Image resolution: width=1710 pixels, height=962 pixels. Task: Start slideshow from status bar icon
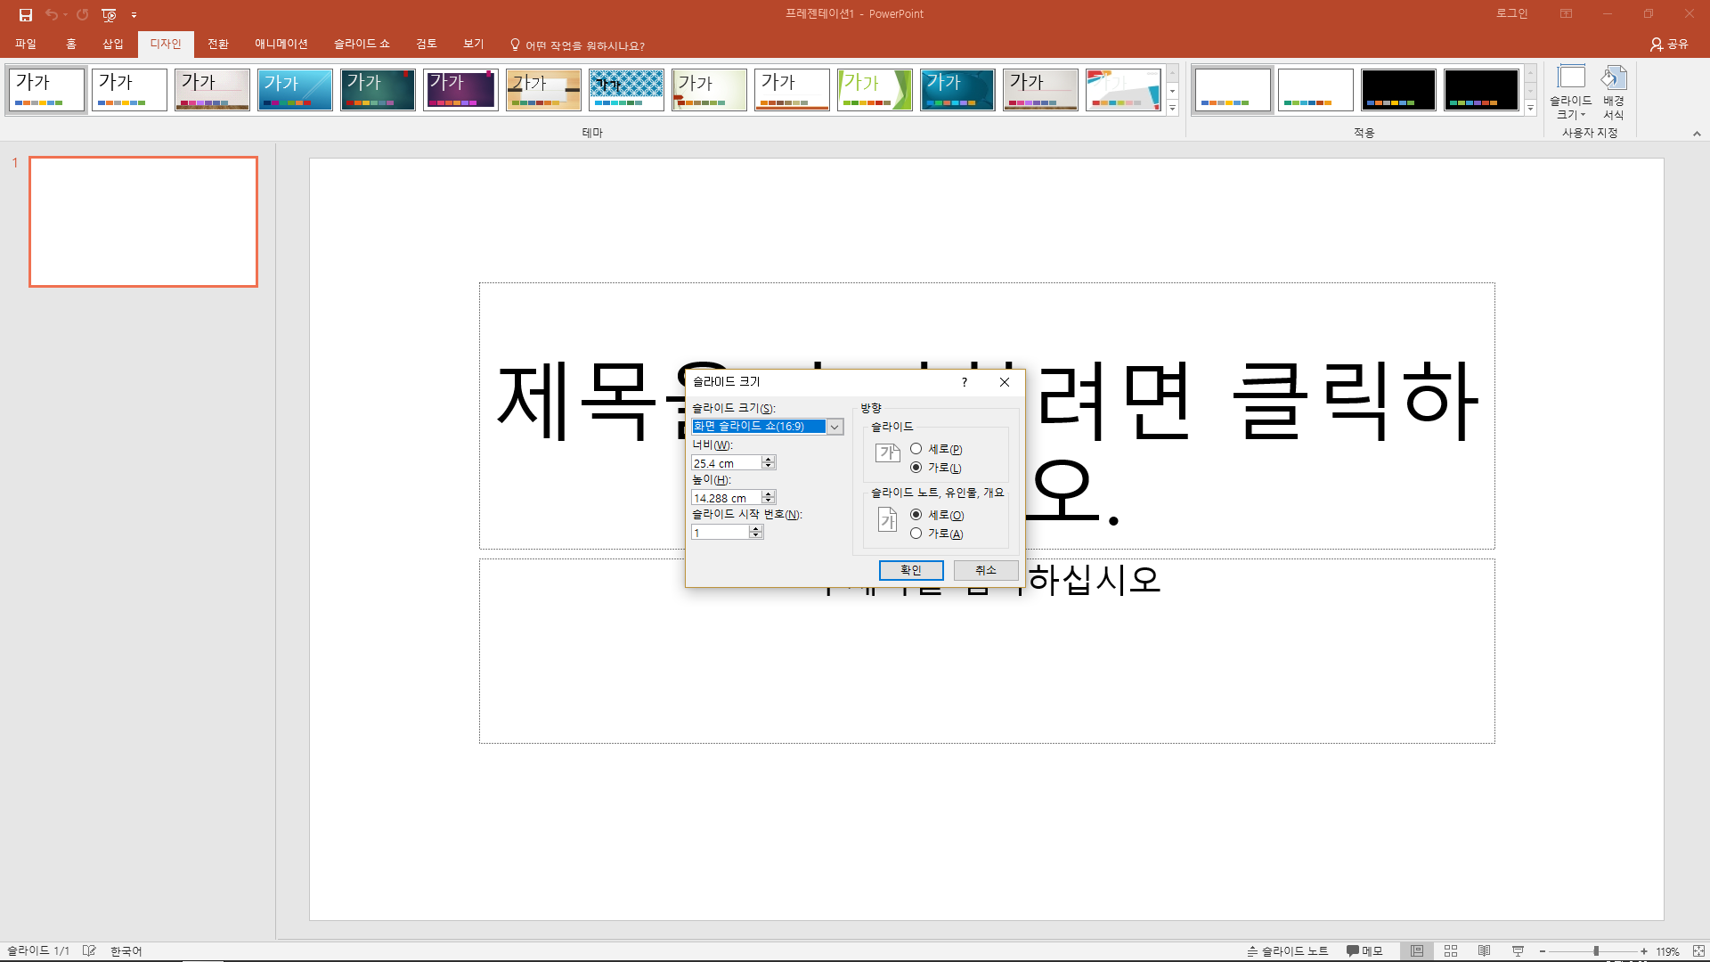[x=1519, y=951]
